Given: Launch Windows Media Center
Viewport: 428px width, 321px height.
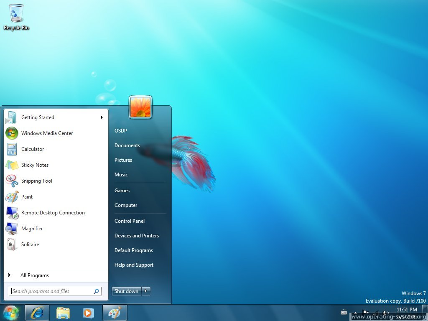Looking at the screenshot, I should 47,133.
